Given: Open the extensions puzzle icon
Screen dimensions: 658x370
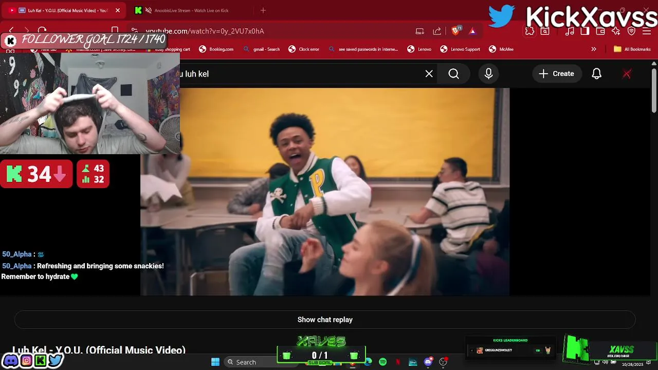Looking at the screenshot, I should (529, 31).
